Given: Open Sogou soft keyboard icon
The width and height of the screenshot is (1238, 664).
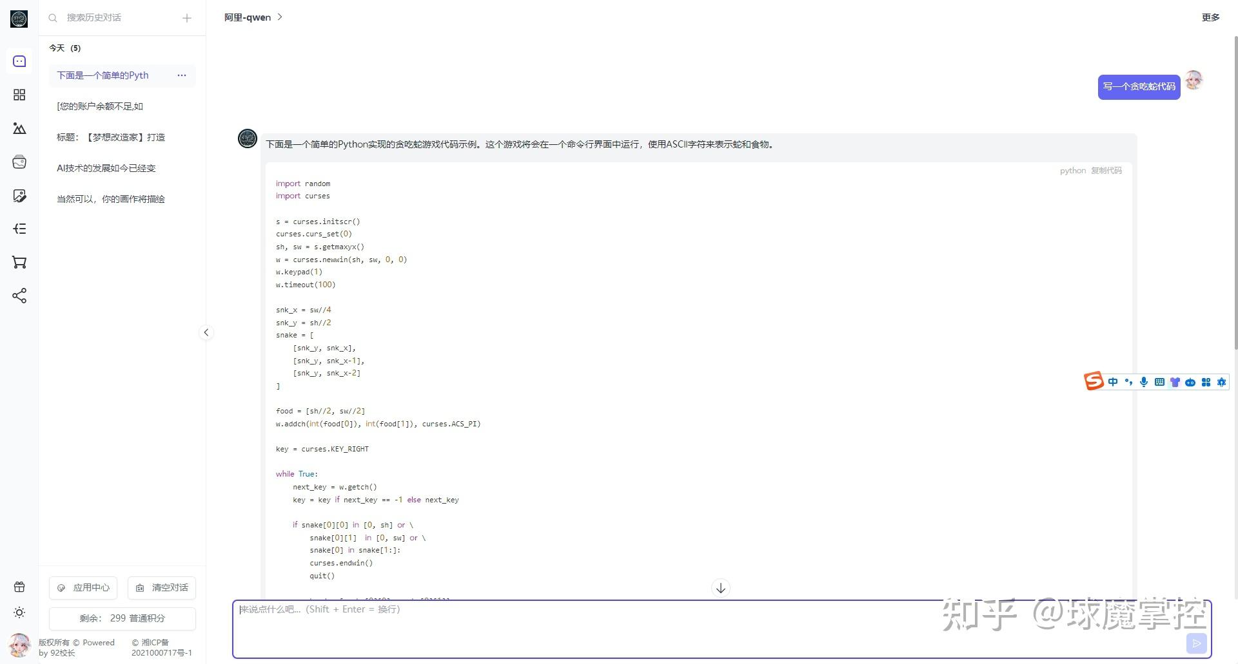Looking at the screenshot, I should coord(1159,382).
